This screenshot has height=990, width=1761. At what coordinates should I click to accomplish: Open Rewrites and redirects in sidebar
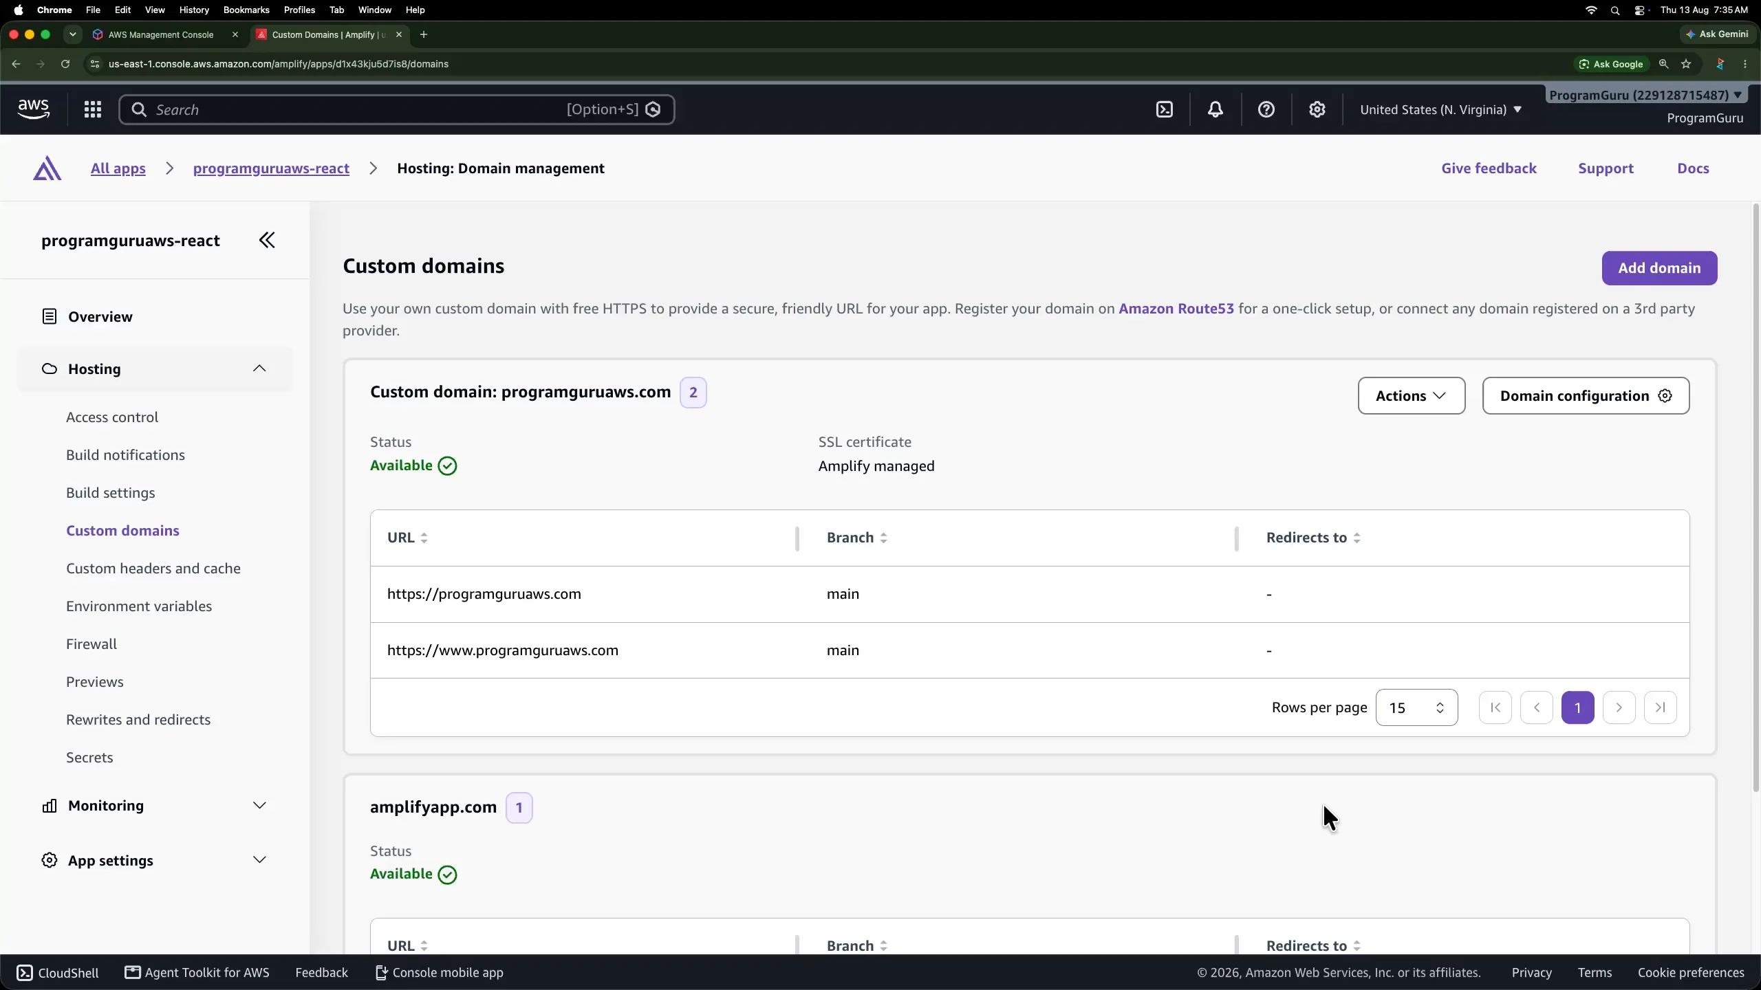138,720
